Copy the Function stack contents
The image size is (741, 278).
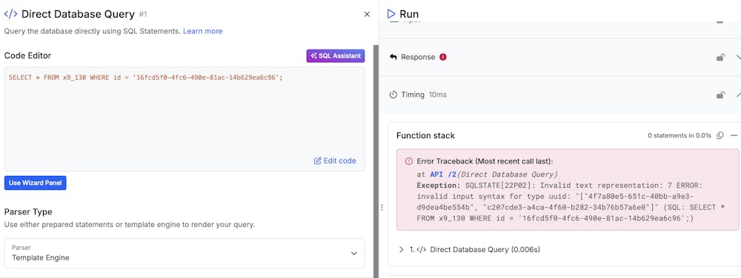point(720,136)
